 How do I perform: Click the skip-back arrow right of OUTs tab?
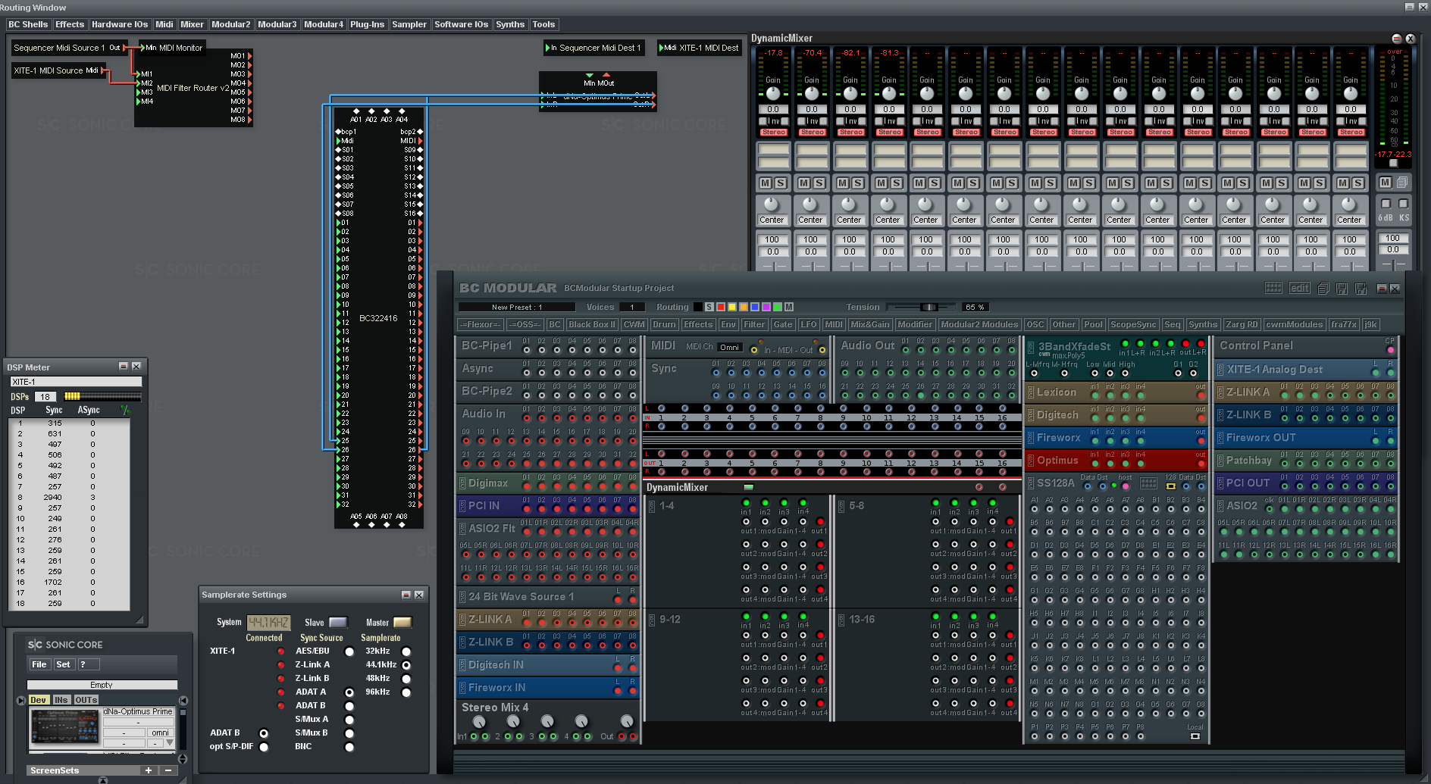pyautogui.click(x=183, y=700)
